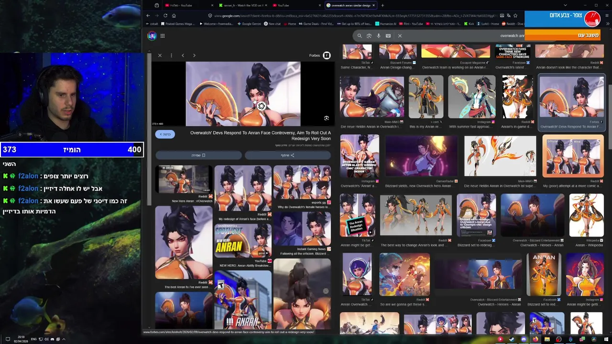Clear the search query with X
612x344 pixels.
[400, 36]
